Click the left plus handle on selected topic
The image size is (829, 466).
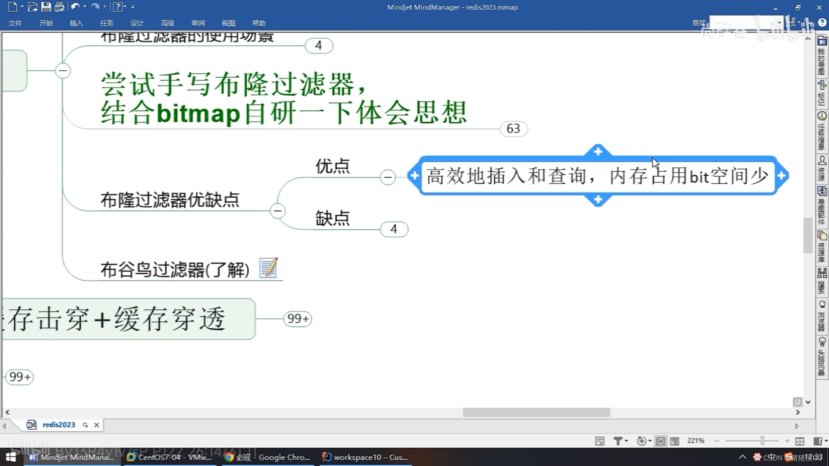(x=414, y=176)
